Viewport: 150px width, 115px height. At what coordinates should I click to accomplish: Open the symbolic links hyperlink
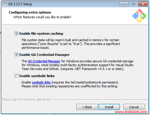pyautogui.click(x=41, y=82)
